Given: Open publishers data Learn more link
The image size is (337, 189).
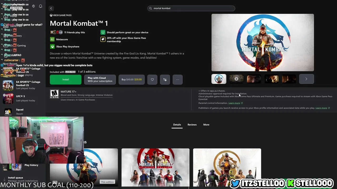Looking at the screenshot, I should (323, 108).
